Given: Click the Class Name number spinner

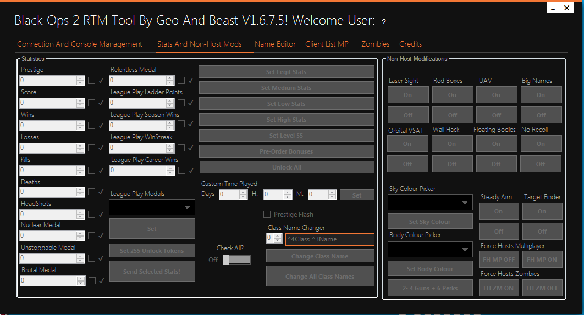Looking at the screenshot, I should 278,238.
